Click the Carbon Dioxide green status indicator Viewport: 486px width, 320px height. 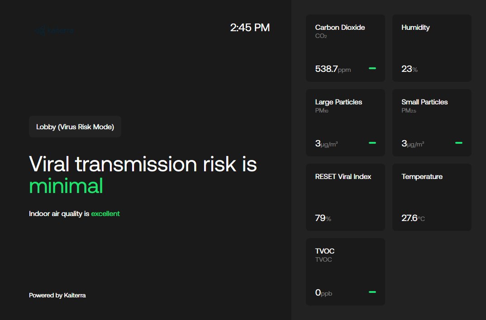click(372, 68)
